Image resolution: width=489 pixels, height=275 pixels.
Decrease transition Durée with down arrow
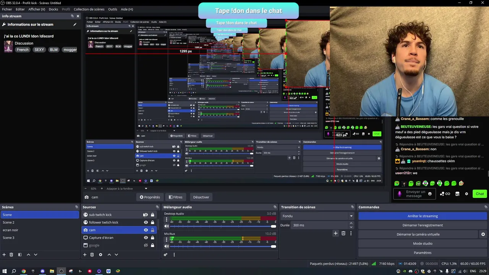pyautogui.click(x=351, y=226)
